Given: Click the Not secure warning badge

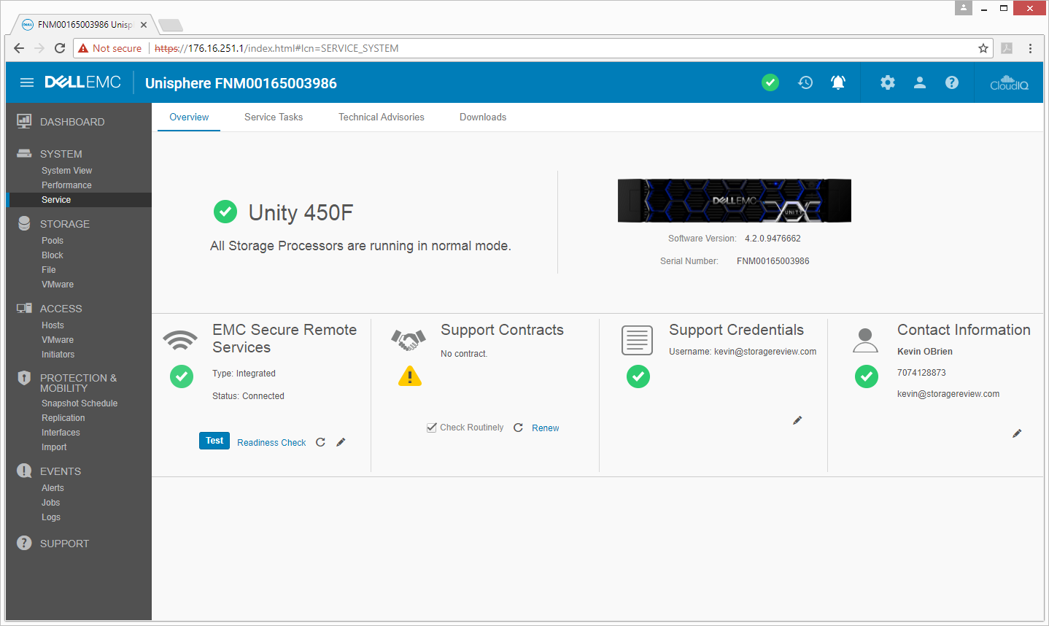Looking at the screenshot, I should [x=110, y=48].
